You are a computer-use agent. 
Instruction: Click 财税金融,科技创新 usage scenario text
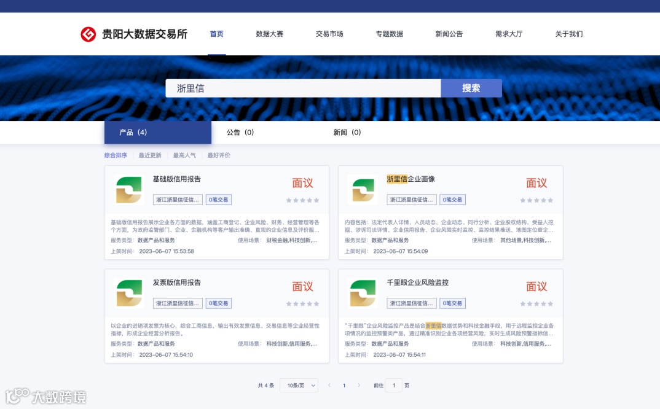[x=292, y=240]
